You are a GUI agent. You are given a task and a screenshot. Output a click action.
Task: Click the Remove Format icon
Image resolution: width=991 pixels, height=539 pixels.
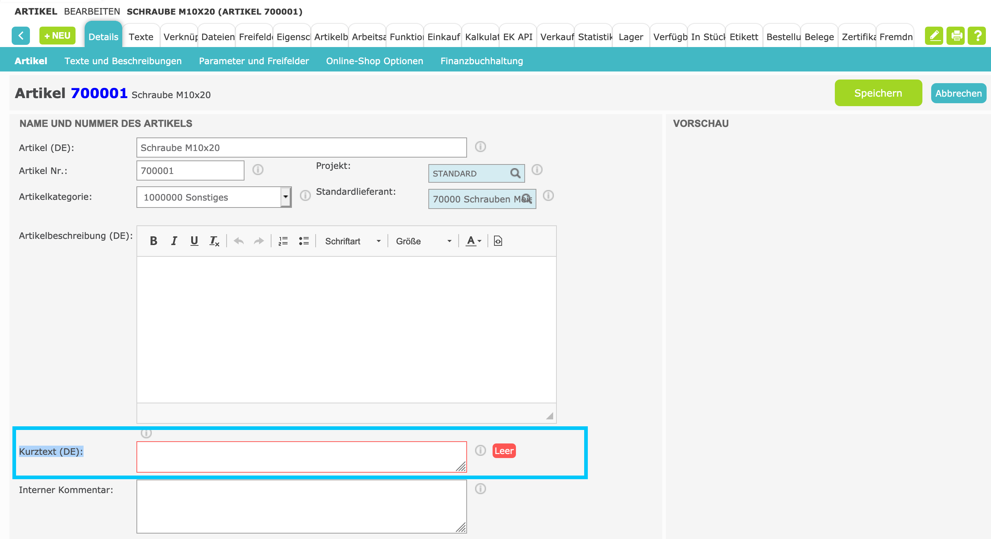(x=214, y=241)
